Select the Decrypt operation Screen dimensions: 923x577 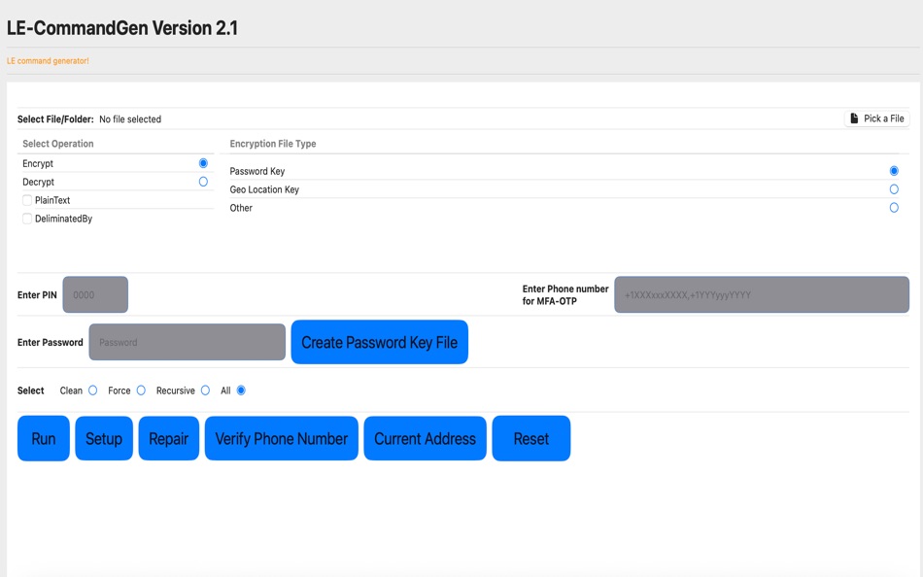pyautogui.click(x=203, y=181)
